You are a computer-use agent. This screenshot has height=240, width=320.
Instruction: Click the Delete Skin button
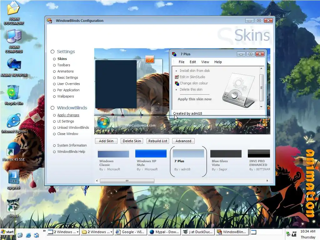pyautogui.click(x=132, y=141)
